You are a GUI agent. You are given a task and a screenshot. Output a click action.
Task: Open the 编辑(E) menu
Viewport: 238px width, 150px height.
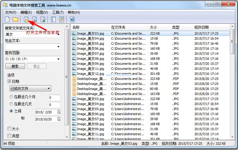(26, 12)
